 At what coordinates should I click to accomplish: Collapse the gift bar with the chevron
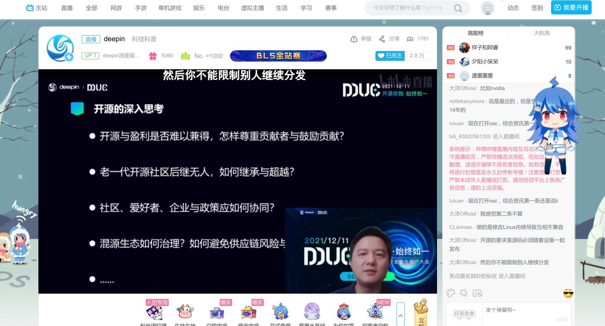pyautogui.click(x=400, y=316)
